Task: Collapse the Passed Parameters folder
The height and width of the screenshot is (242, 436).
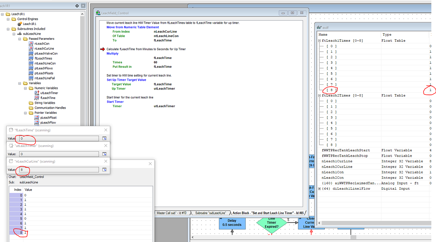Action: (x=19, y=38)
